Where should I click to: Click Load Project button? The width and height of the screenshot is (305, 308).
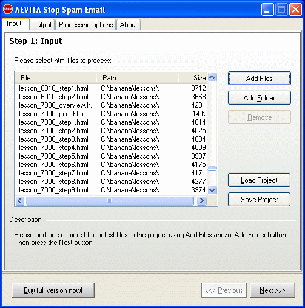[x=259, y=180]
